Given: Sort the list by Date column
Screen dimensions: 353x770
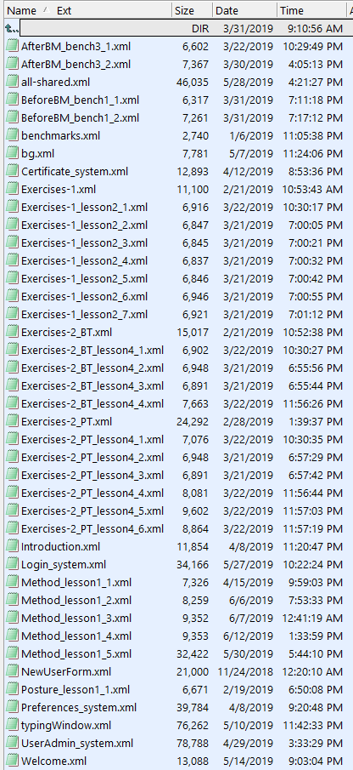Looking at the screenshot, I should (x=227, y=10).
